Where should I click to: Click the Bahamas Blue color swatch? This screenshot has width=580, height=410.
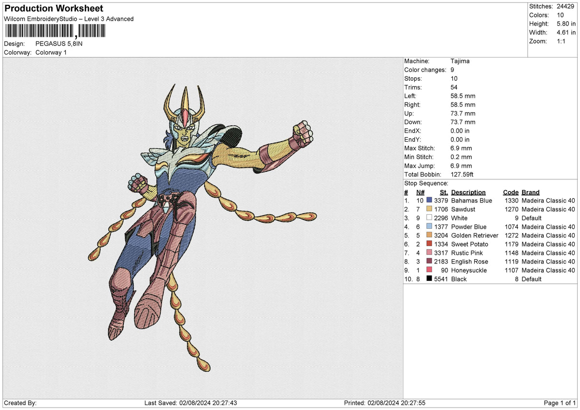pos(429,201)
